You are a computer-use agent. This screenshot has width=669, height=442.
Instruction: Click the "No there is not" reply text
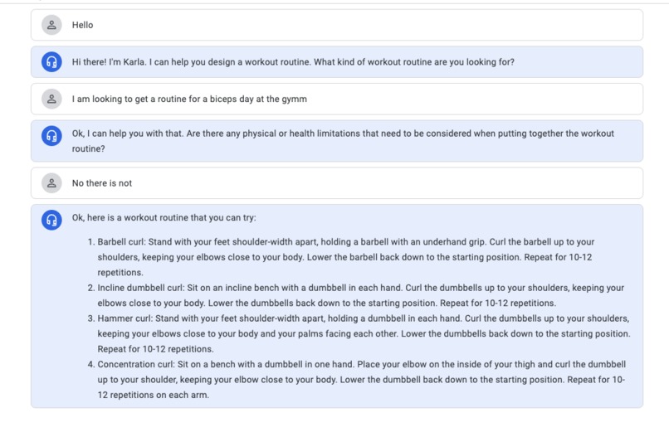(x=102, y=182)
